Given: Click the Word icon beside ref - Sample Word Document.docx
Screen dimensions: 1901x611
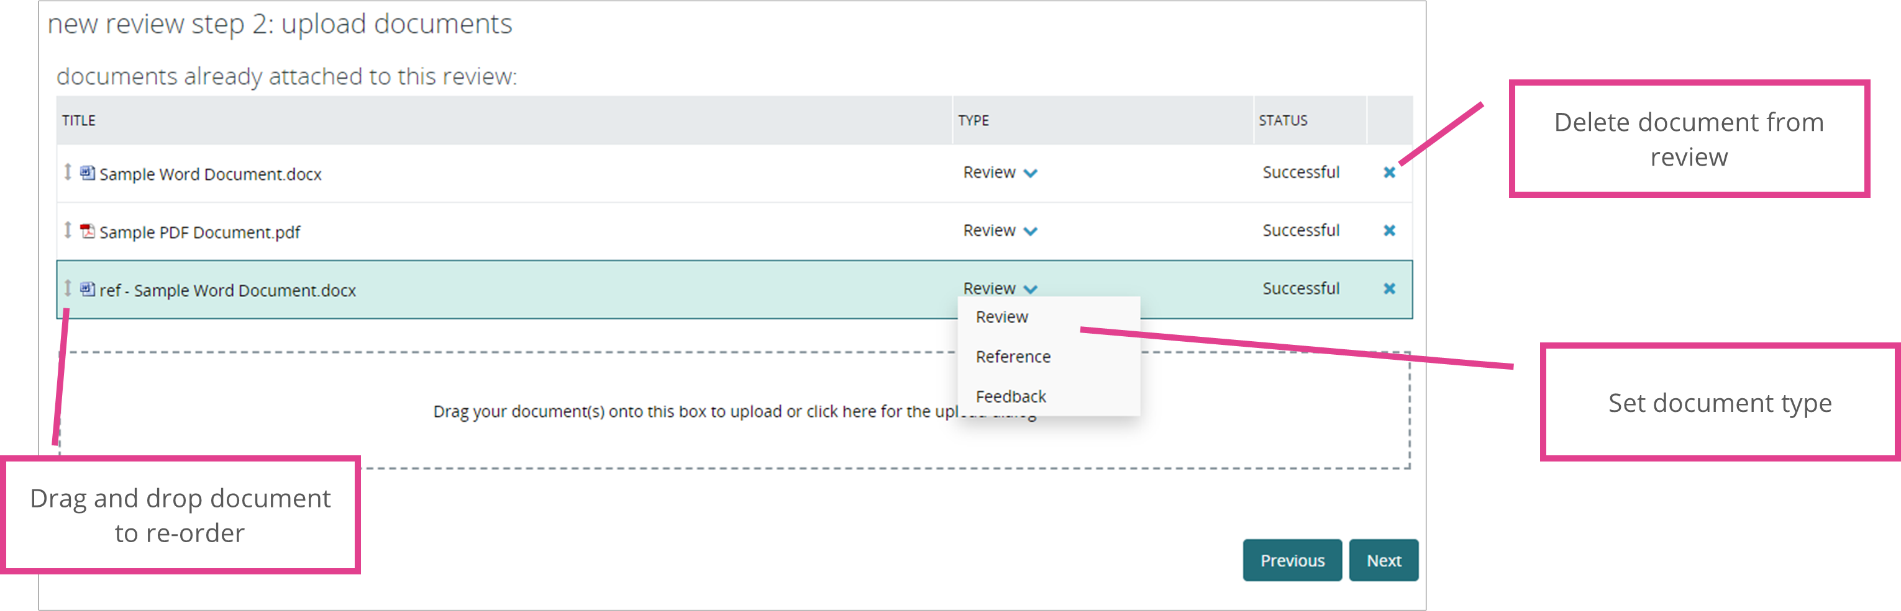Looking at the screenshot, I should click(88, 290).
